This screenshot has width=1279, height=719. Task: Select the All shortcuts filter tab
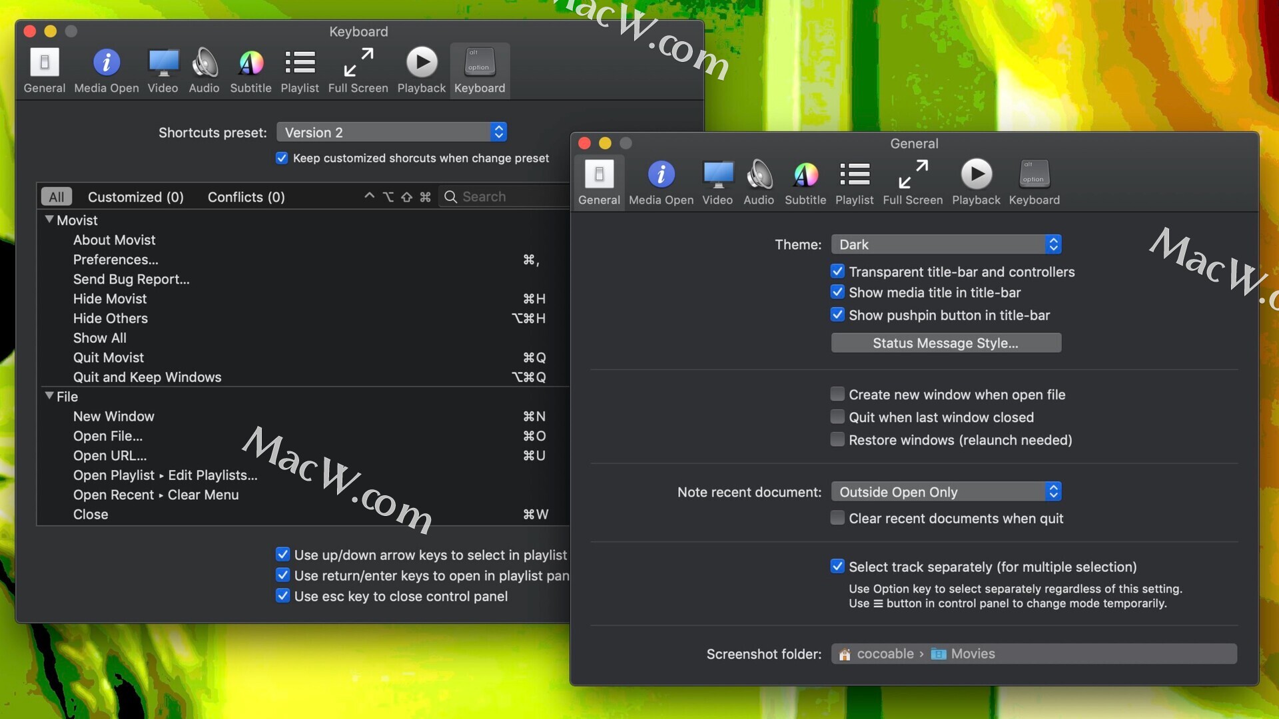[x=57, y=197]
